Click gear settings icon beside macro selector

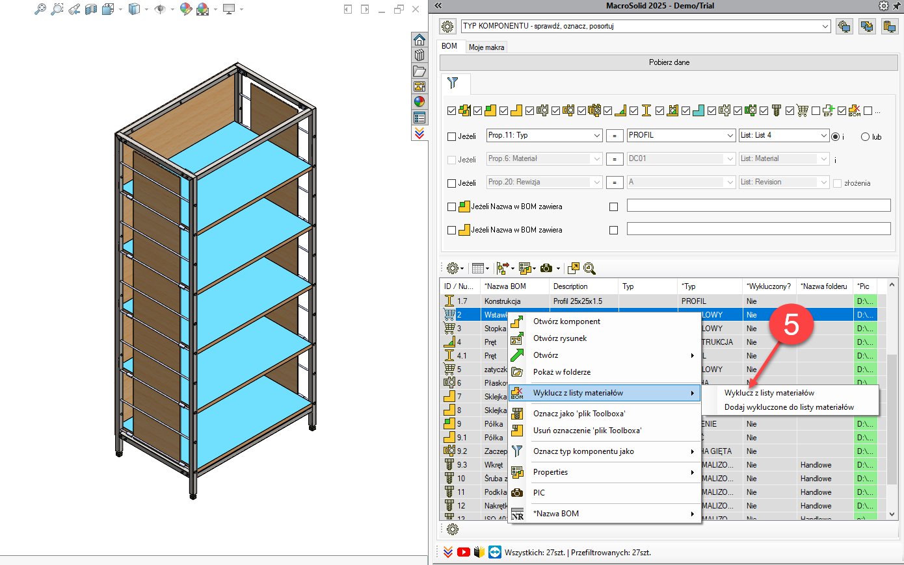447,27
